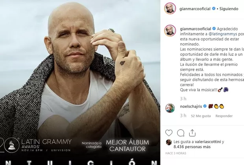Click the Latin Grammy nomination photo

(80, 82)
